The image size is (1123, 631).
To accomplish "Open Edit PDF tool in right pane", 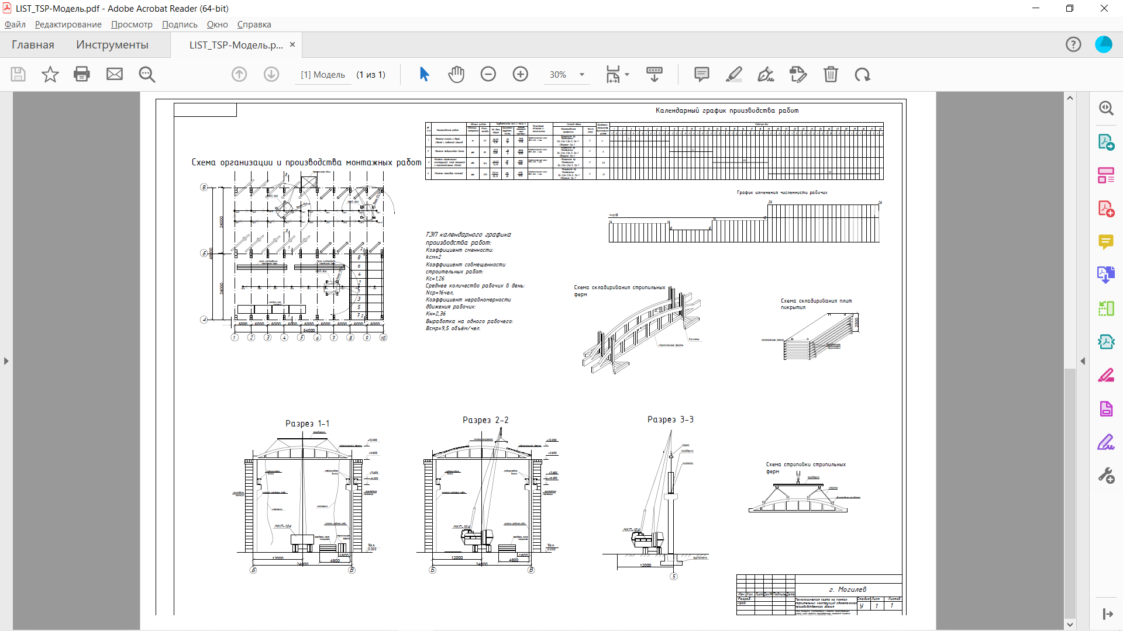I will pyautogui.click(x=1106, y=175).
